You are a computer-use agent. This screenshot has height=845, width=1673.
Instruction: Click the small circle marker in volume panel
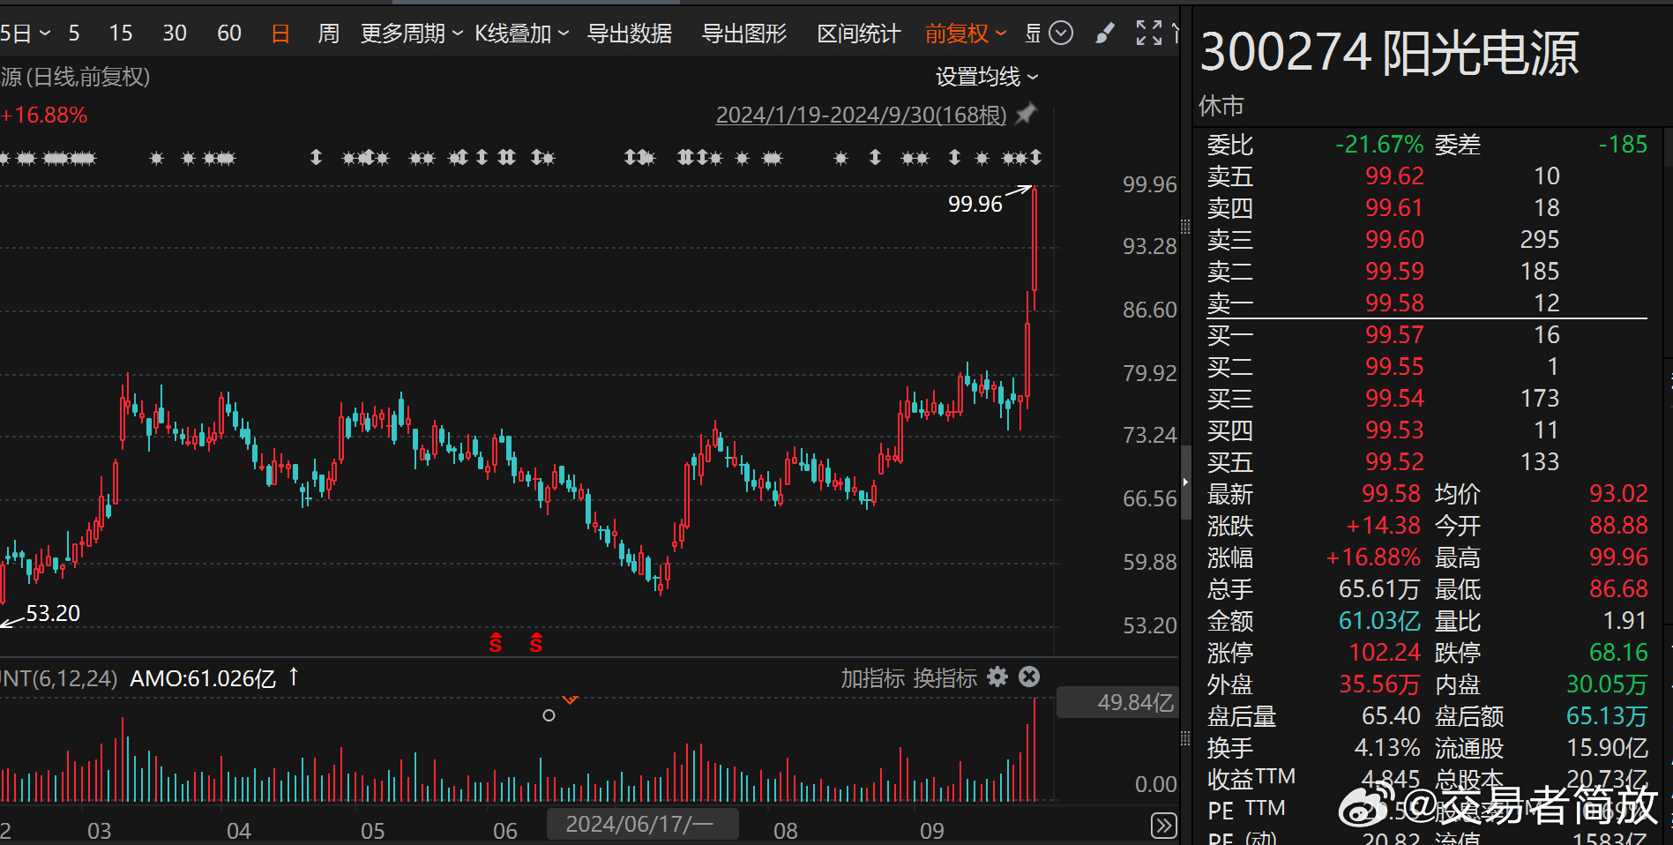point(549,715)
